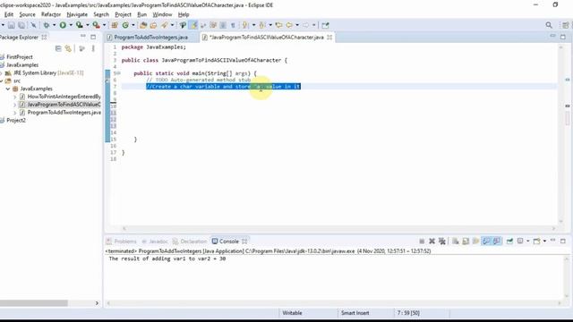This screenshot has width=573, height=322.
Task: Toggle Show Console on Standard Out change
Action: 486,241
